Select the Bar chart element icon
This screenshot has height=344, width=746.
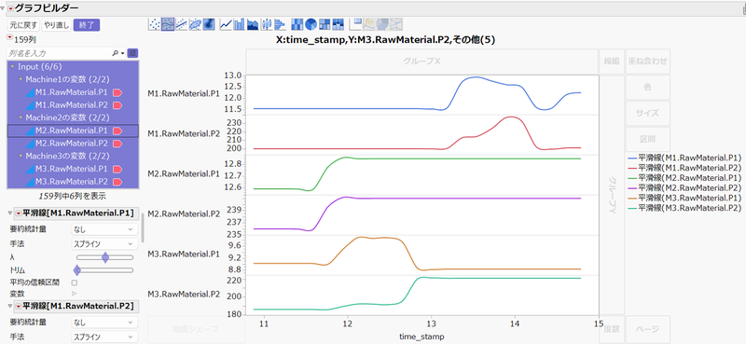tap(240, 24)
